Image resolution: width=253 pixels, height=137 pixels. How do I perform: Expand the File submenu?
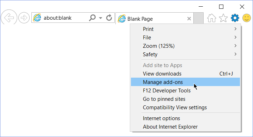(185, 38)
